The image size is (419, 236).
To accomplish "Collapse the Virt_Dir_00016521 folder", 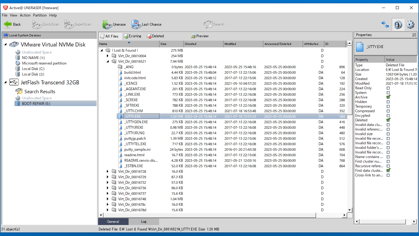I will click(x=107, y=61).
